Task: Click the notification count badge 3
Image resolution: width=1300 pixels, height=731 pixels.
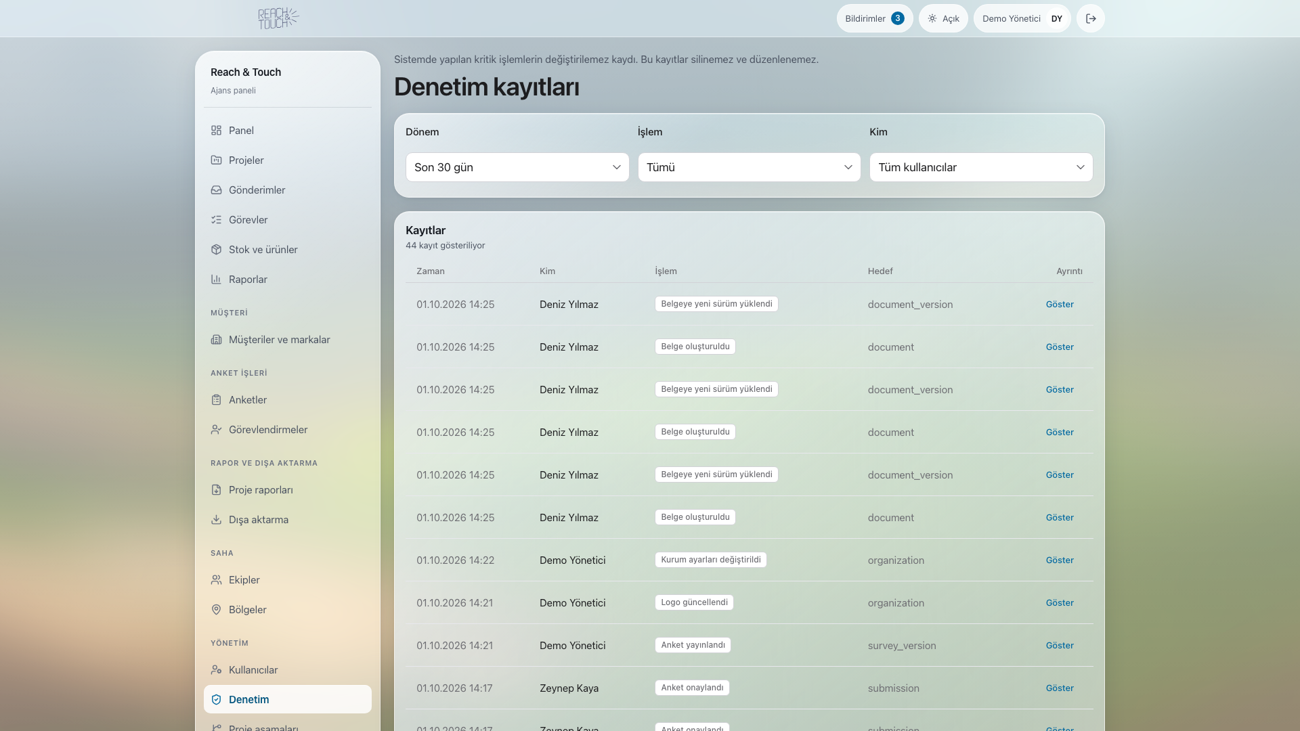Action: pyautogui.click(x=898, y=18)
